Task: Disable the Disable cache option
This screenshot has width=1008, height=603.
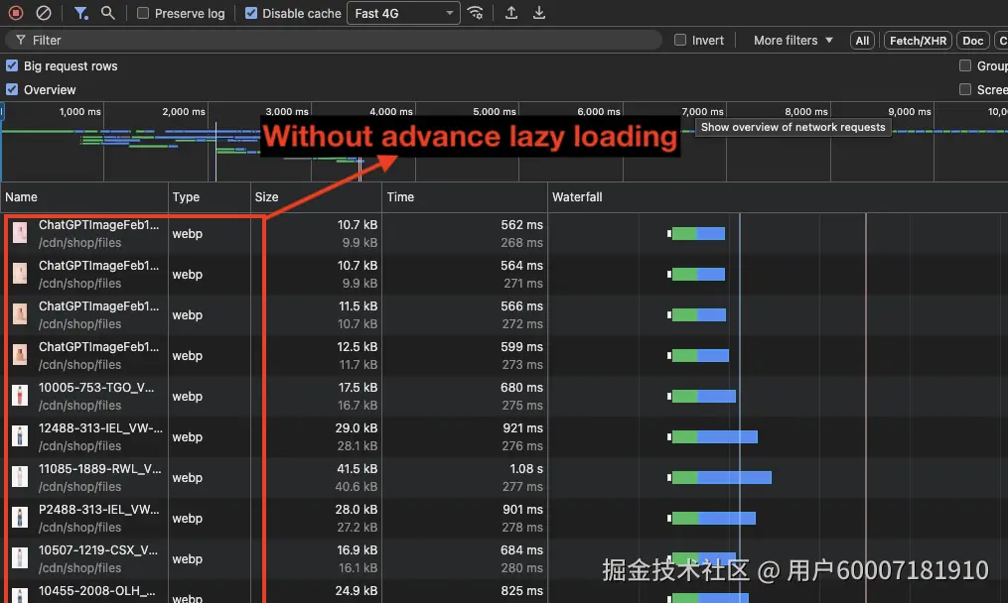Action: coord(248,13)
